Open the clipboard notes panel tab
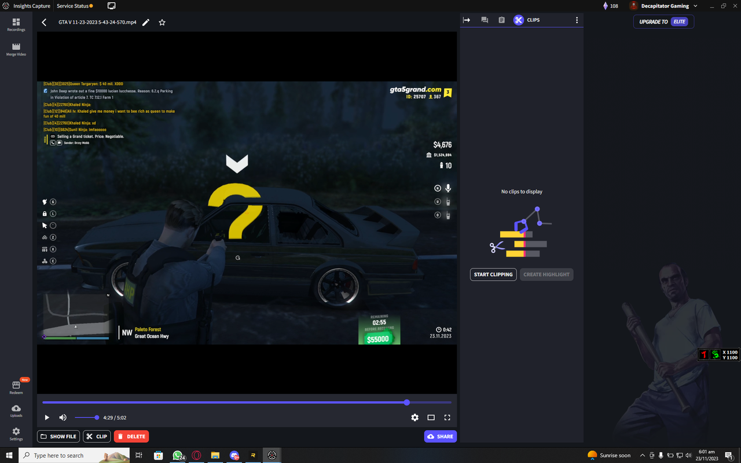The width and height of the screenshot is (741, 463). 501,20
